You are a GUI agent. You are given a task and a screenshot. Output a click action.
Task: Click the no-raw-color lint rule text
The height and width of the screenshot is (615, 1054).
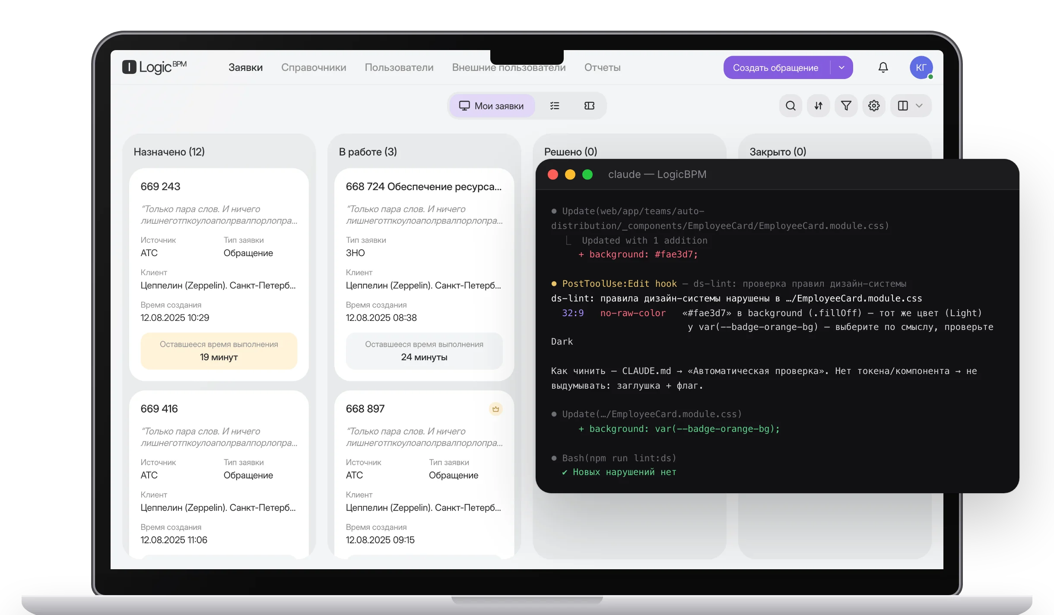coord(632,313)
